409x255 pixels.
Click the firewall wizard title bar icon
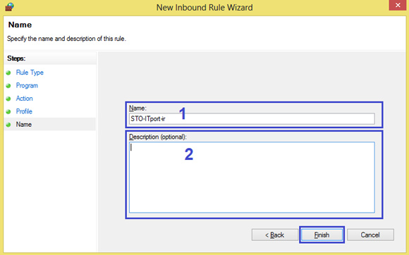9,7
